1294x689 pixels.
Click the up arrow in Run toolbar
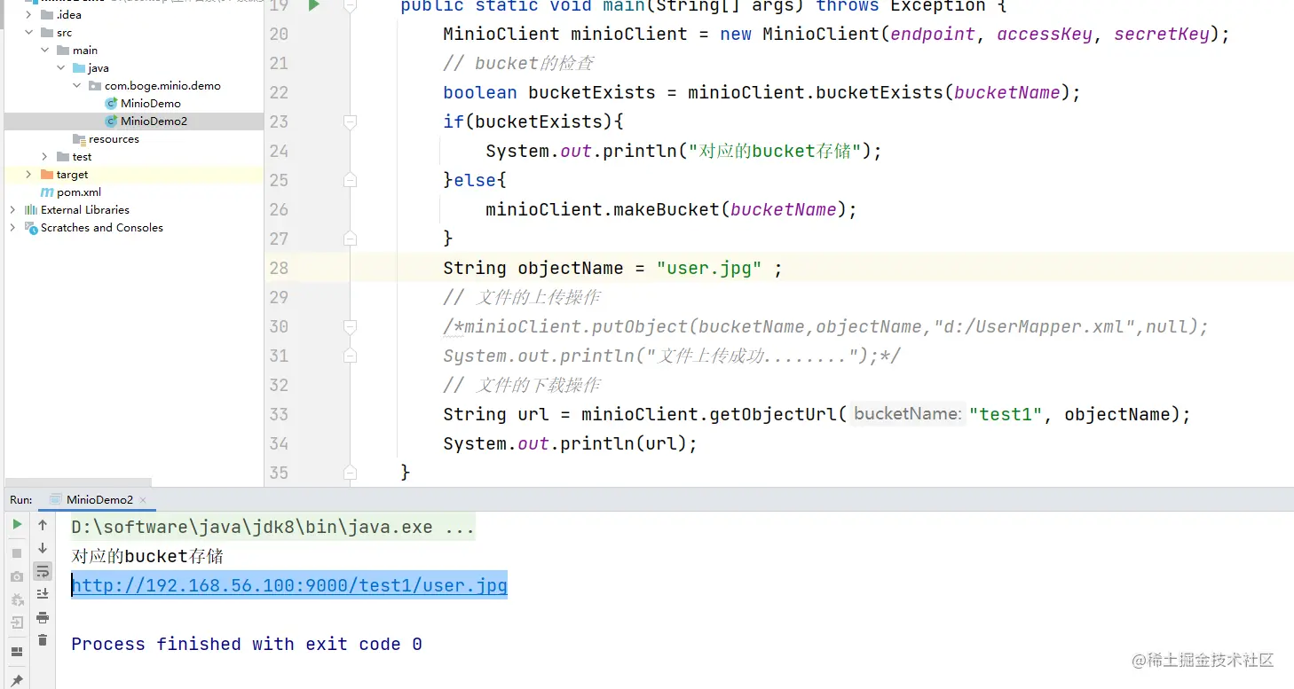pyautogui.click(x=43, y=525)
